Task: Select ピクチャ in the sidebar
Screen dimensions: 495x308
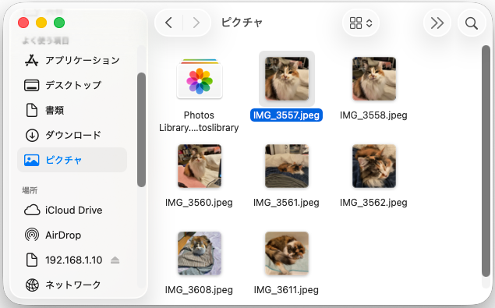Action: [72, 160]
